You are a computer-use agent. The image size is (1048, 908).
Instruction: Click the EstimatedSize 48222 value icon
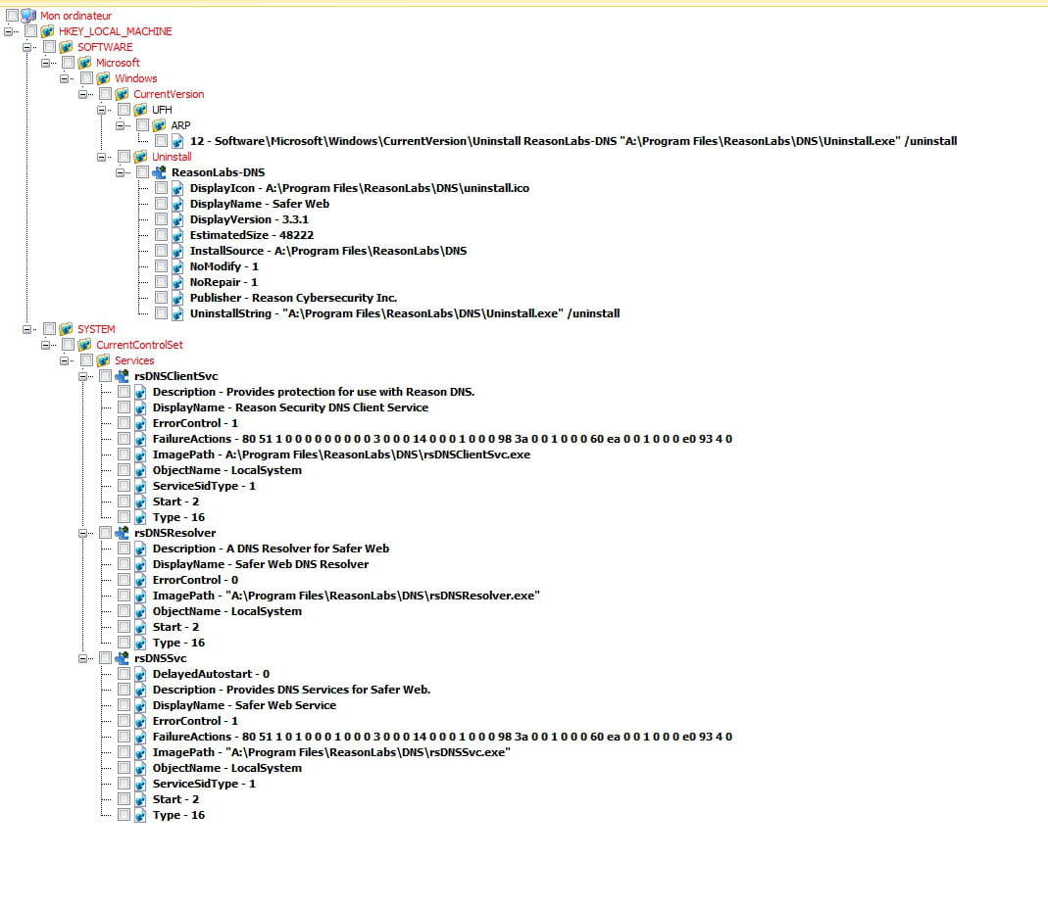click(x=177, y=235)
